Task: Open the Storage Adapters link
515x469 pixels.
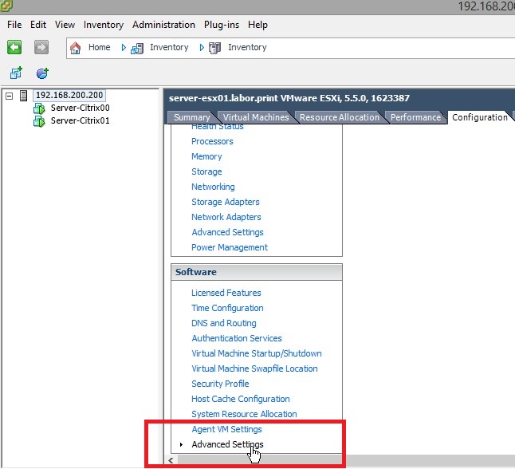Action: [x=226, y=202]
